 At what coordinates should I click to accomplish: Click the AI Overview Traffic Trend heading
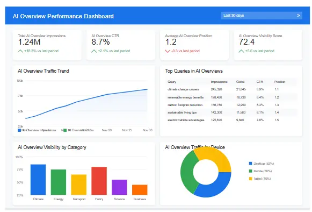click(43, 71)
